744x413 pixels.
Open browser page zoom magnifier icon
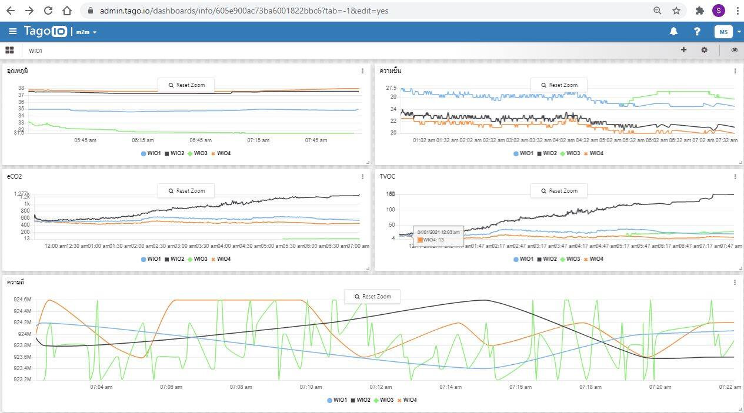tap(658, 11)
